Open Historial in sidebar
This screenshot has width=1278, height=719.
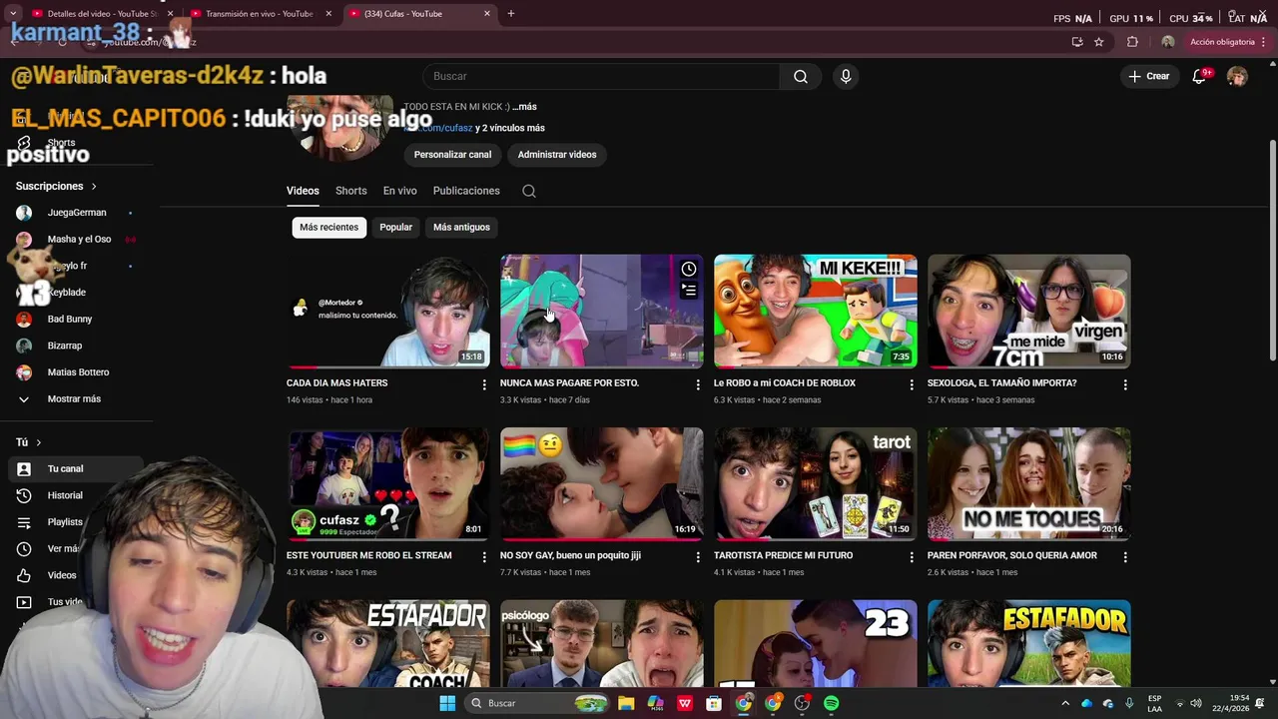pyautogui.click(x=65, y=495)
